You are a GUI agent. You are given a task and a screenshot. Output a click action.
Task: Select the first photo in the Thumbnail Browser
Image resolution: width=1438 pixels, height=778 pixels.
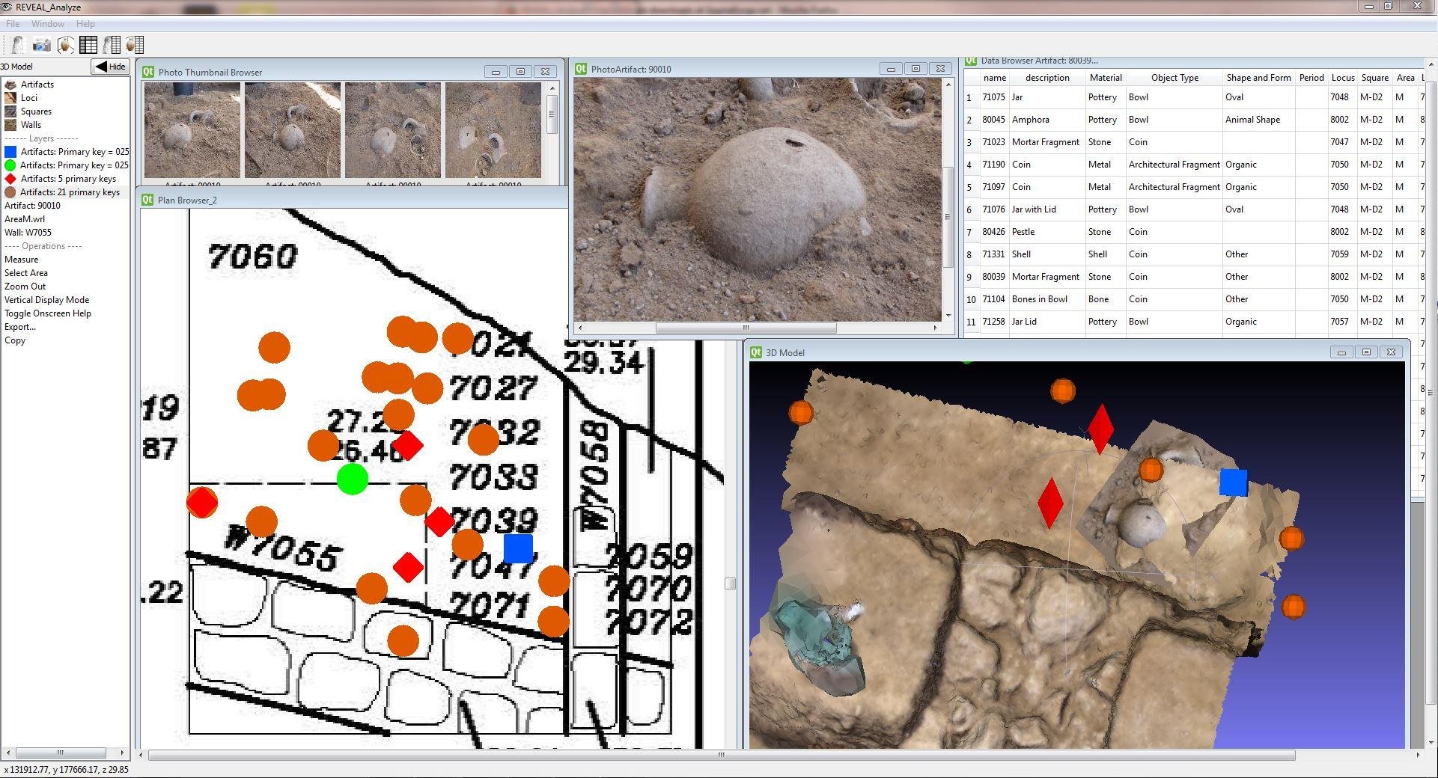(192, 129)
